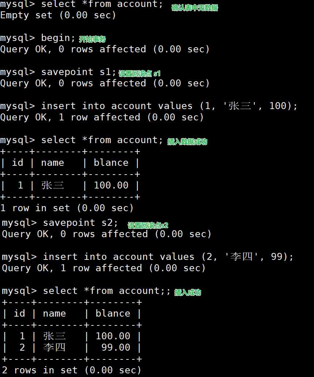Click the '2 rows in set' result line
This screenshot has width=314, height=377.
[72, 370]
